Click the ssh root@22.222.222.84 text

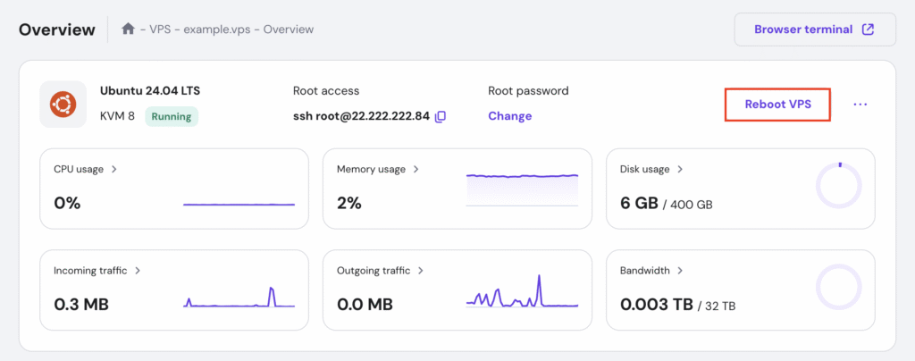(361, 116)
